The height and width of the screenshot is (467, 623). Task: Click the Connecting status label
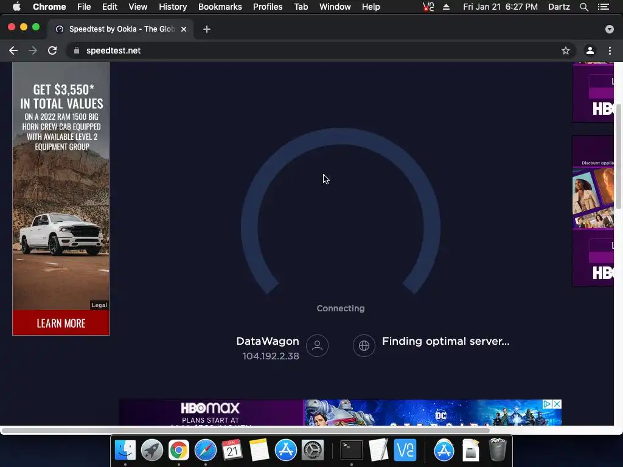point(341,308)
